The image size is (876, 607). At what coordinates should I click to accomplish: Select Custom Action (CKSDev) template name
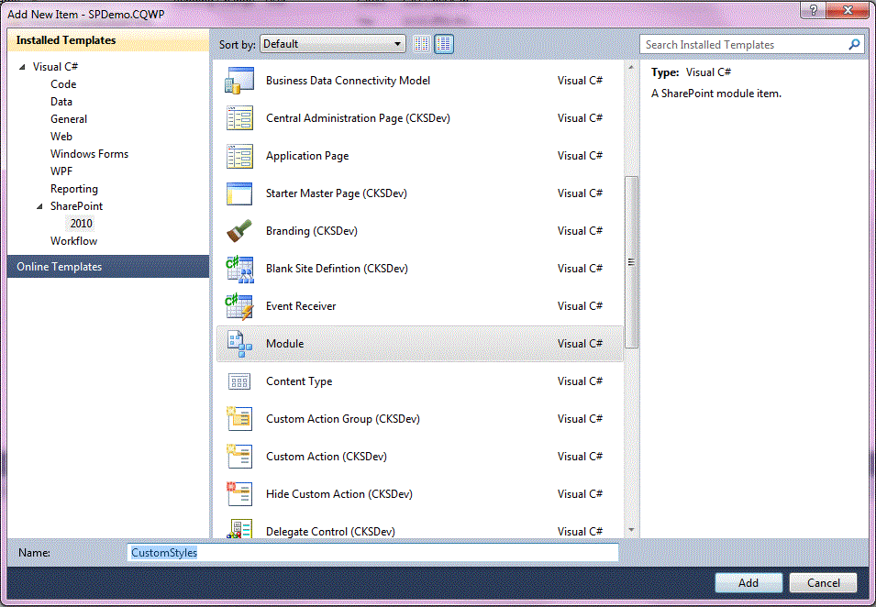pyautogui.click(x=327, y=457)
